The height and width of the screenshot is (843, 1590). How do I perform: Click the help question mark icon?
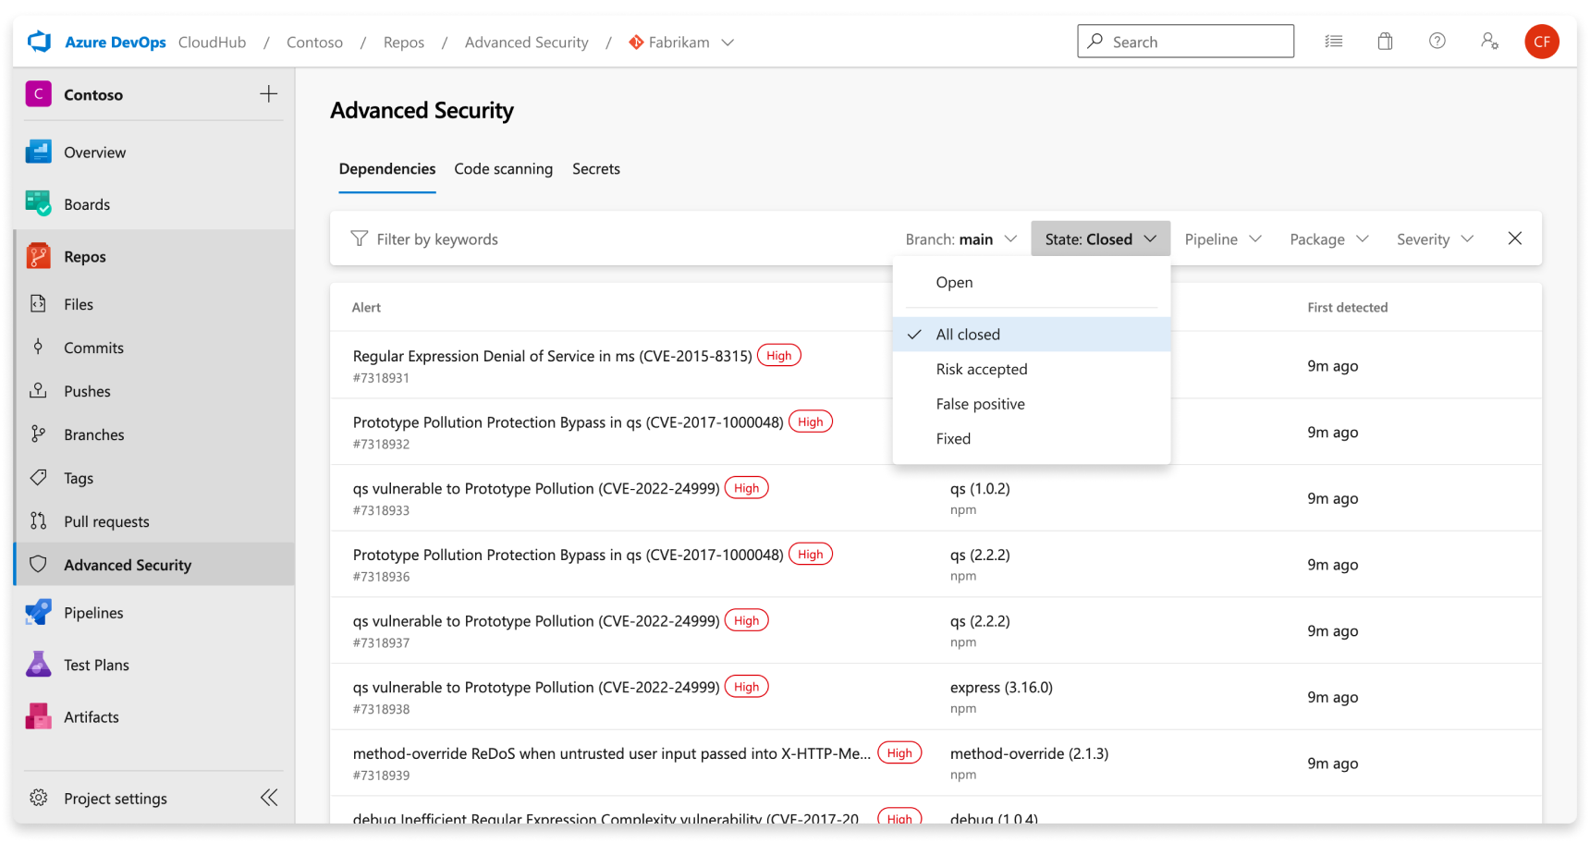(x=1437, y=41)
